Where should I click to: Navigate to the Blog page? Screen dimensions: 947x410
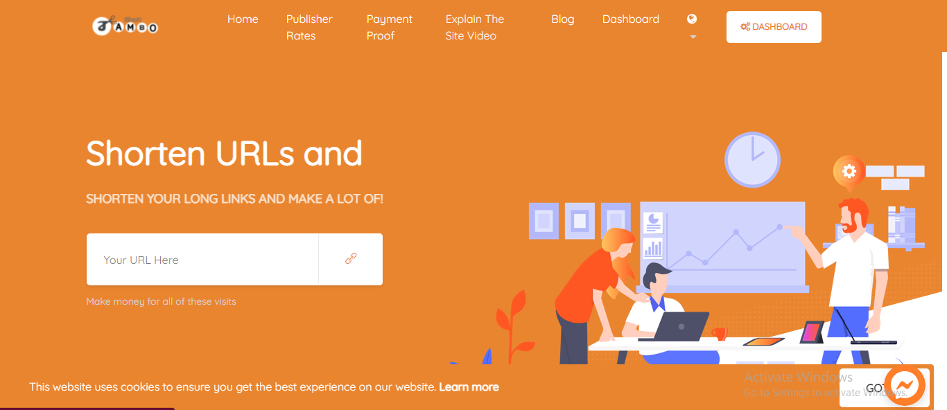click(563, 19)
